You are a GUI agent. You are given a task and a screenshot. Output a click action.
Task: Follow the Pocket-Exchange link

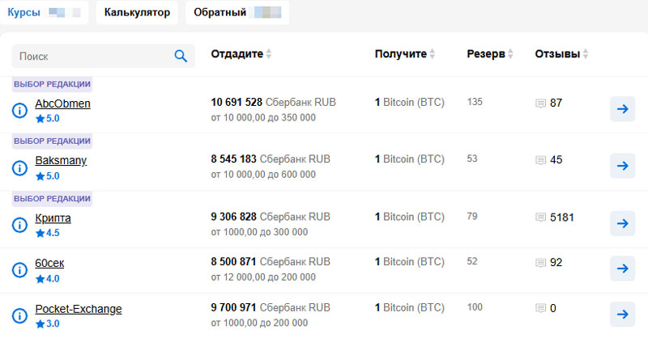(79, 309)
